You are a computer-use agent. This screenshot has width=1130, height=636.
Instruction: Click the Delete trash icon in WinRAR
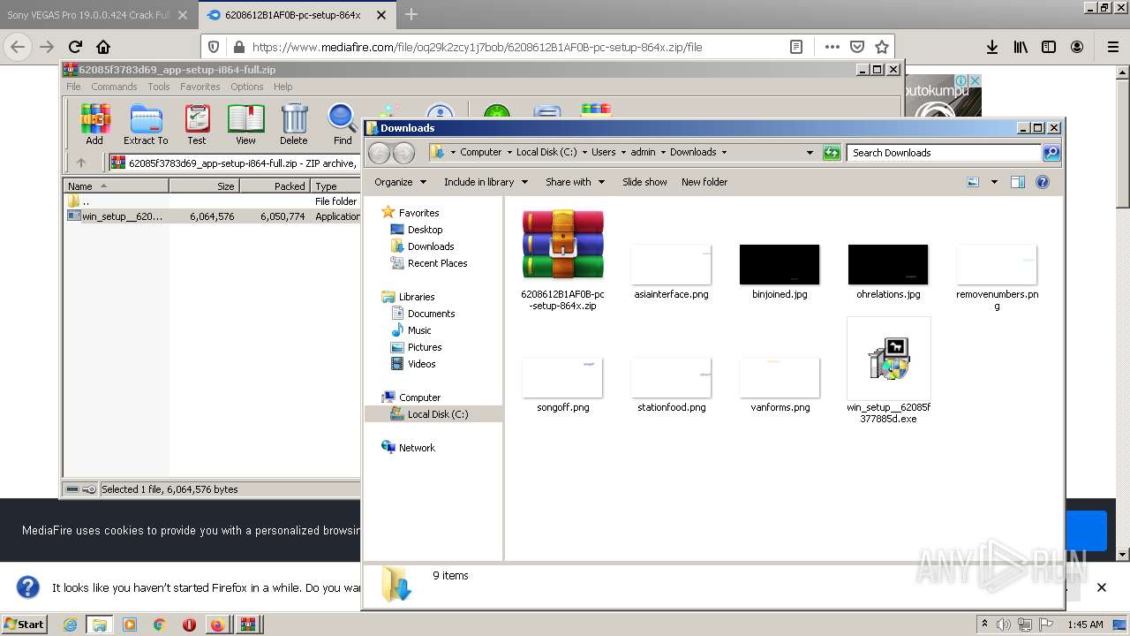coord(294,124)
